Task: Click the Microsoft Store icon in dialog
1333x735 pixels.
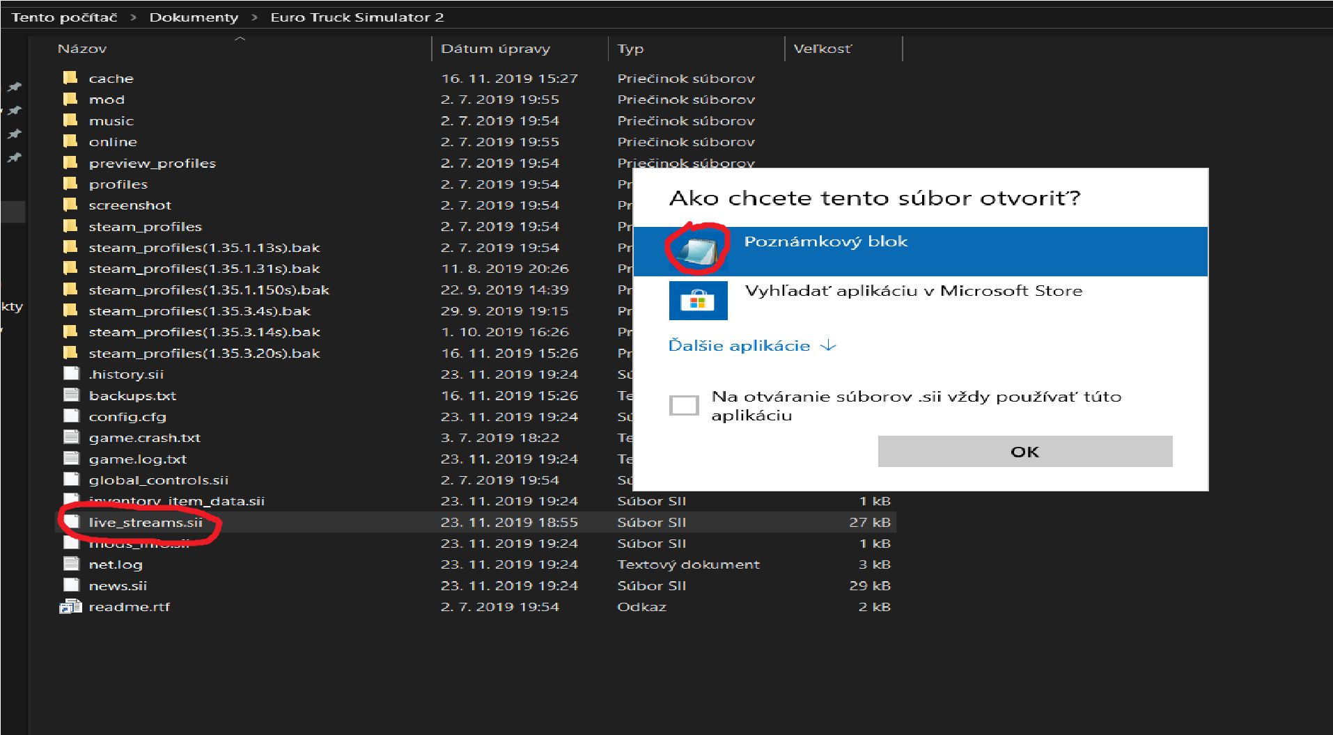Action: click(698, 301)
